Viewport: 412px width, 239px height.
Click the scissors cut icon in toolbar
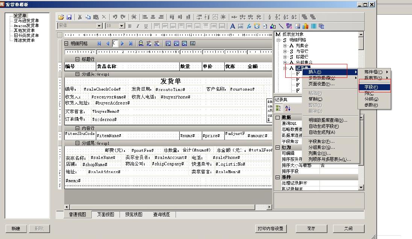80,17
